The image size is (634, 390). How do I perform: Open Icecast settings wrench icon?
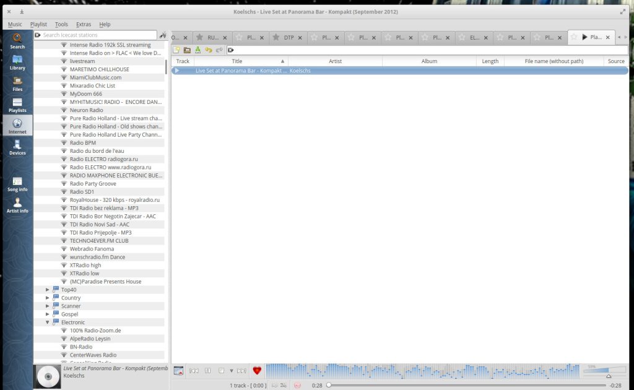click(163, 35)
